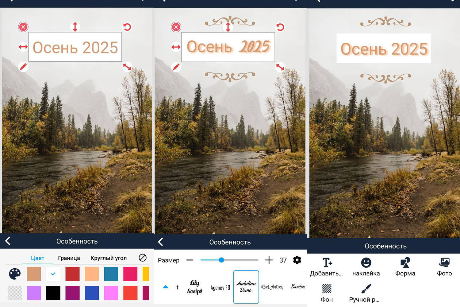The image size is (460, 307).
Task: Go back using arrow beside color tabs
Action: [8, 241]
